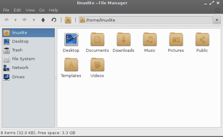This screenshot has height=137, width=223.
Task: Select the Templates folder icon
Action: tap(71, 64)
